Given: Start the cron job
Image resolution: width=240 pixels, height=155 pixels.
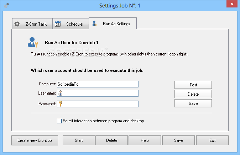Looking at the screenshot, I should coord(79,140).
